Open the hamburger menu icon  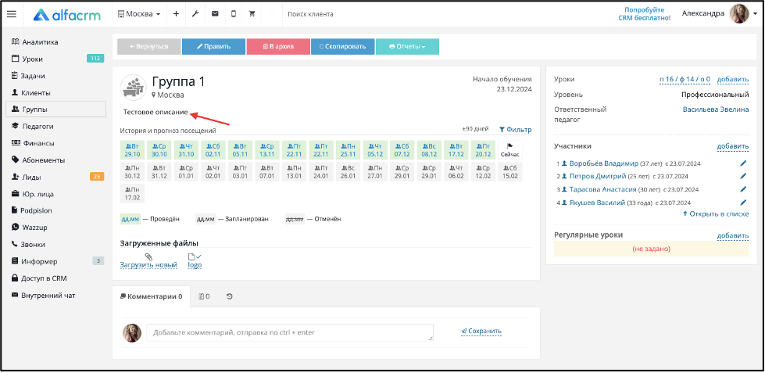pyautogui.click(x=12, y=14)
